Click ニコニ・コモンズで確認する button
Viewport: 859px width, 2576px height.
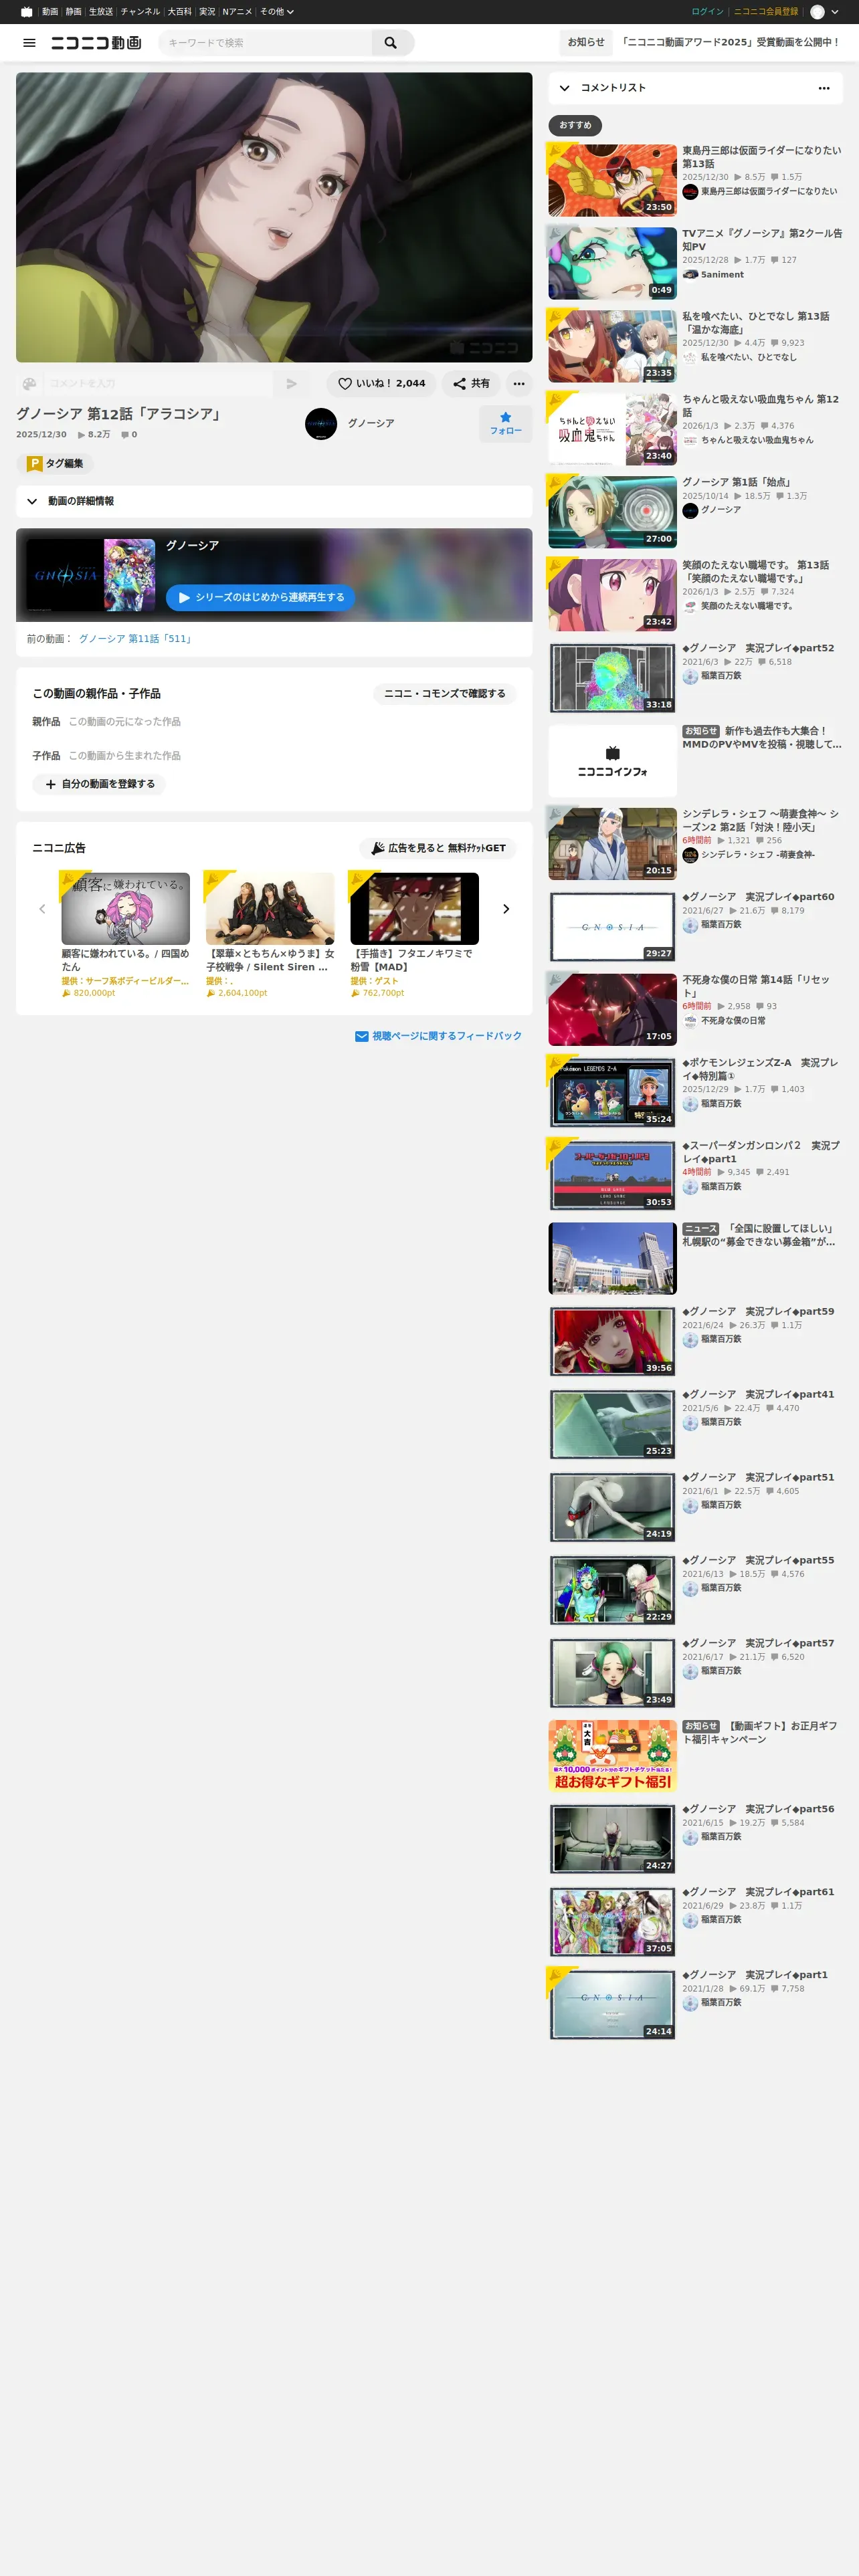(x=445, y=693)
